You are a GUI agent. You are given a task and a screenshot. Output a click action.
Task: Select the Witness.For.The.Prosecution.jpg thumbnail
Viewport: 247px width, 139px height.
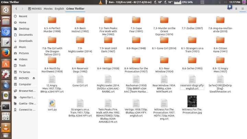pos(192,101)
